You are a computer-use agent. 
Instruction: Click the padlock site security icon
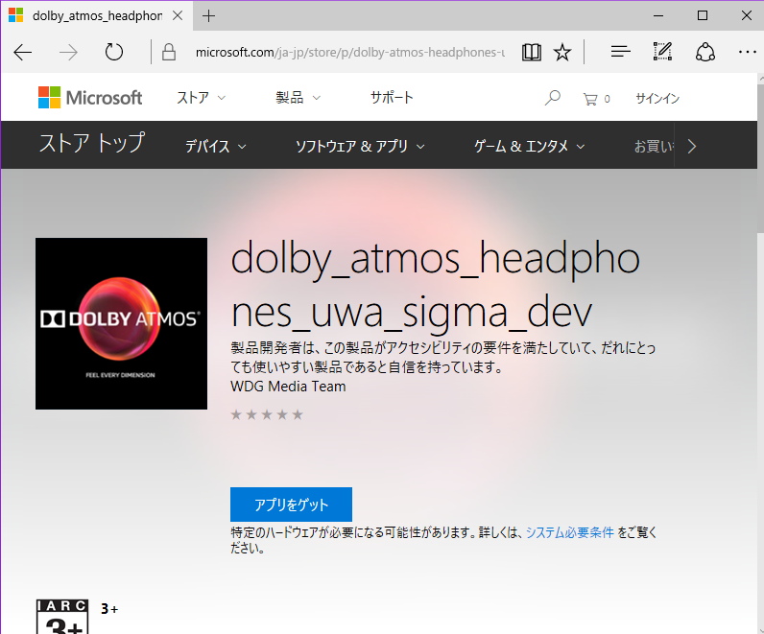(169, 52)
